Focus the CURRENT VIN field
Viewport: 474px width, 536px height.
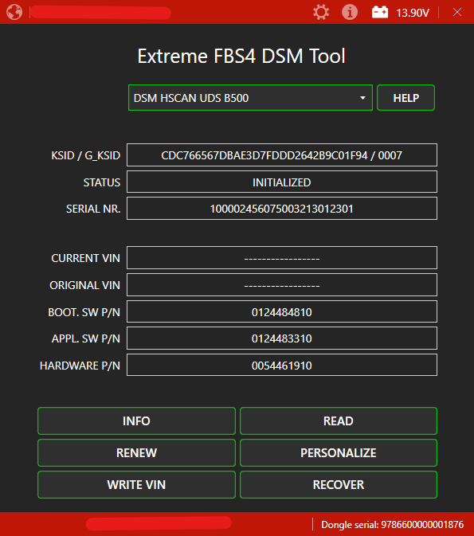(x=282, y=258)
